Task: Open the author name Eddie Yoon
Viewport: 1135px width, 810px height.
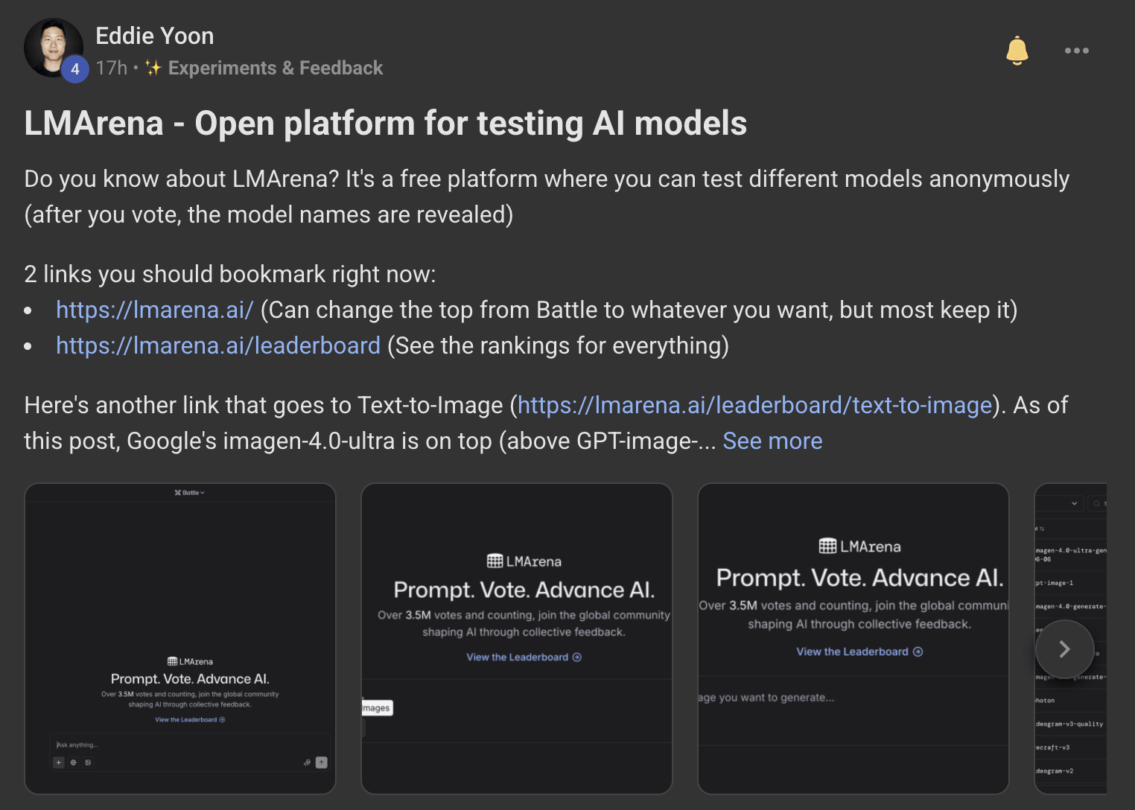Action: [x=155, y=36]
